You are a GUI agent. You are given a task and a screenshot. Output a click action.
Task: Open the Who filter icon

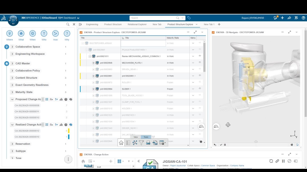coord(44,33)
